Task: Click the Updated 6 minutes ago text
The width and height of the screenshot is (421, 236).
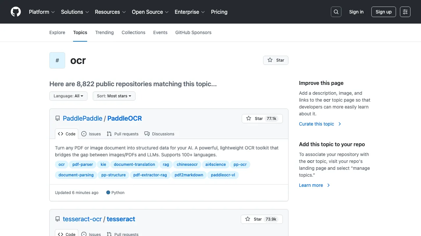Action: click(77, 193)
